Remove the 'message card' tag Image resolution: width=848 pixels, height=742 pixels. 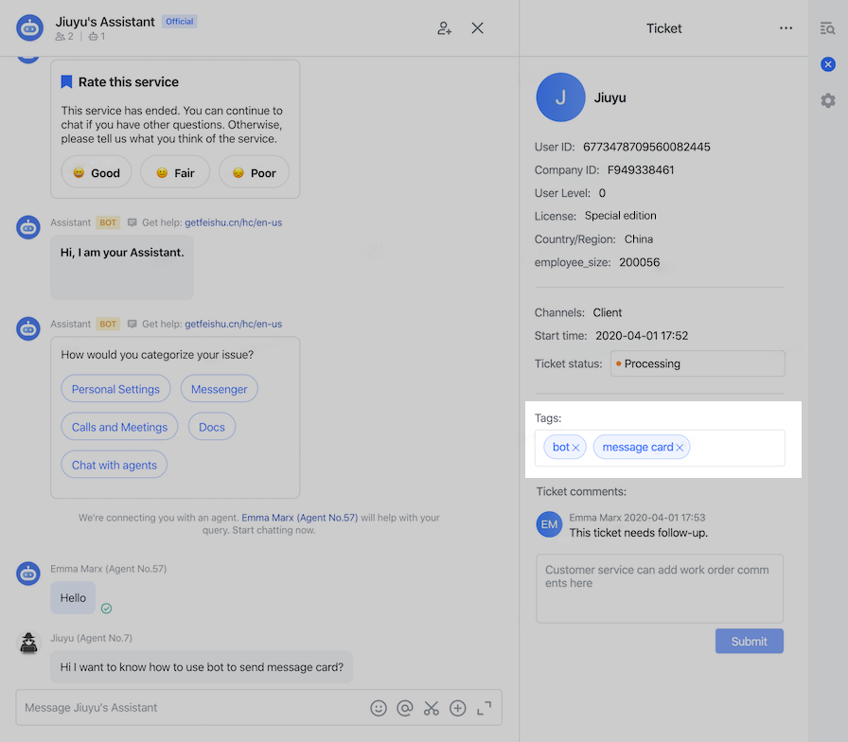pos(680,448)
